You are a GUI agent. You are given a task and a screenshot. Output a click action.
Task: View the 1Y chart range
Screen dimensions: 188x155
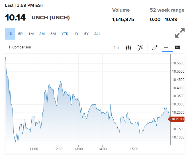[76, 34]
